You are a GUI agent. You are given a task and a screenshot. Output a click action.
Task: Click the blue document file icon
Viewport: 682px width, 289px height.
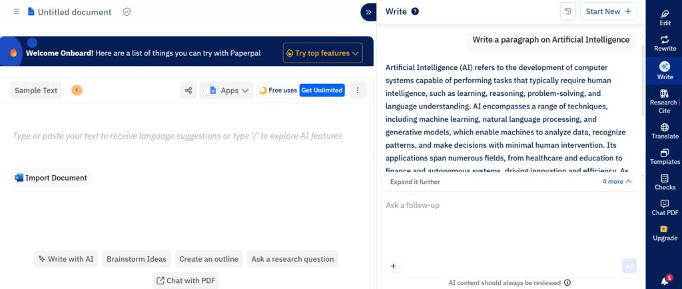[31, 12]
